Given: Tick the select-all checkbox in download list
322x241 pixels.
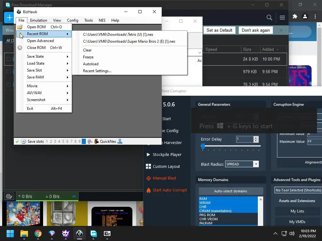Looking at the screenshot, I should click(8, 49).
